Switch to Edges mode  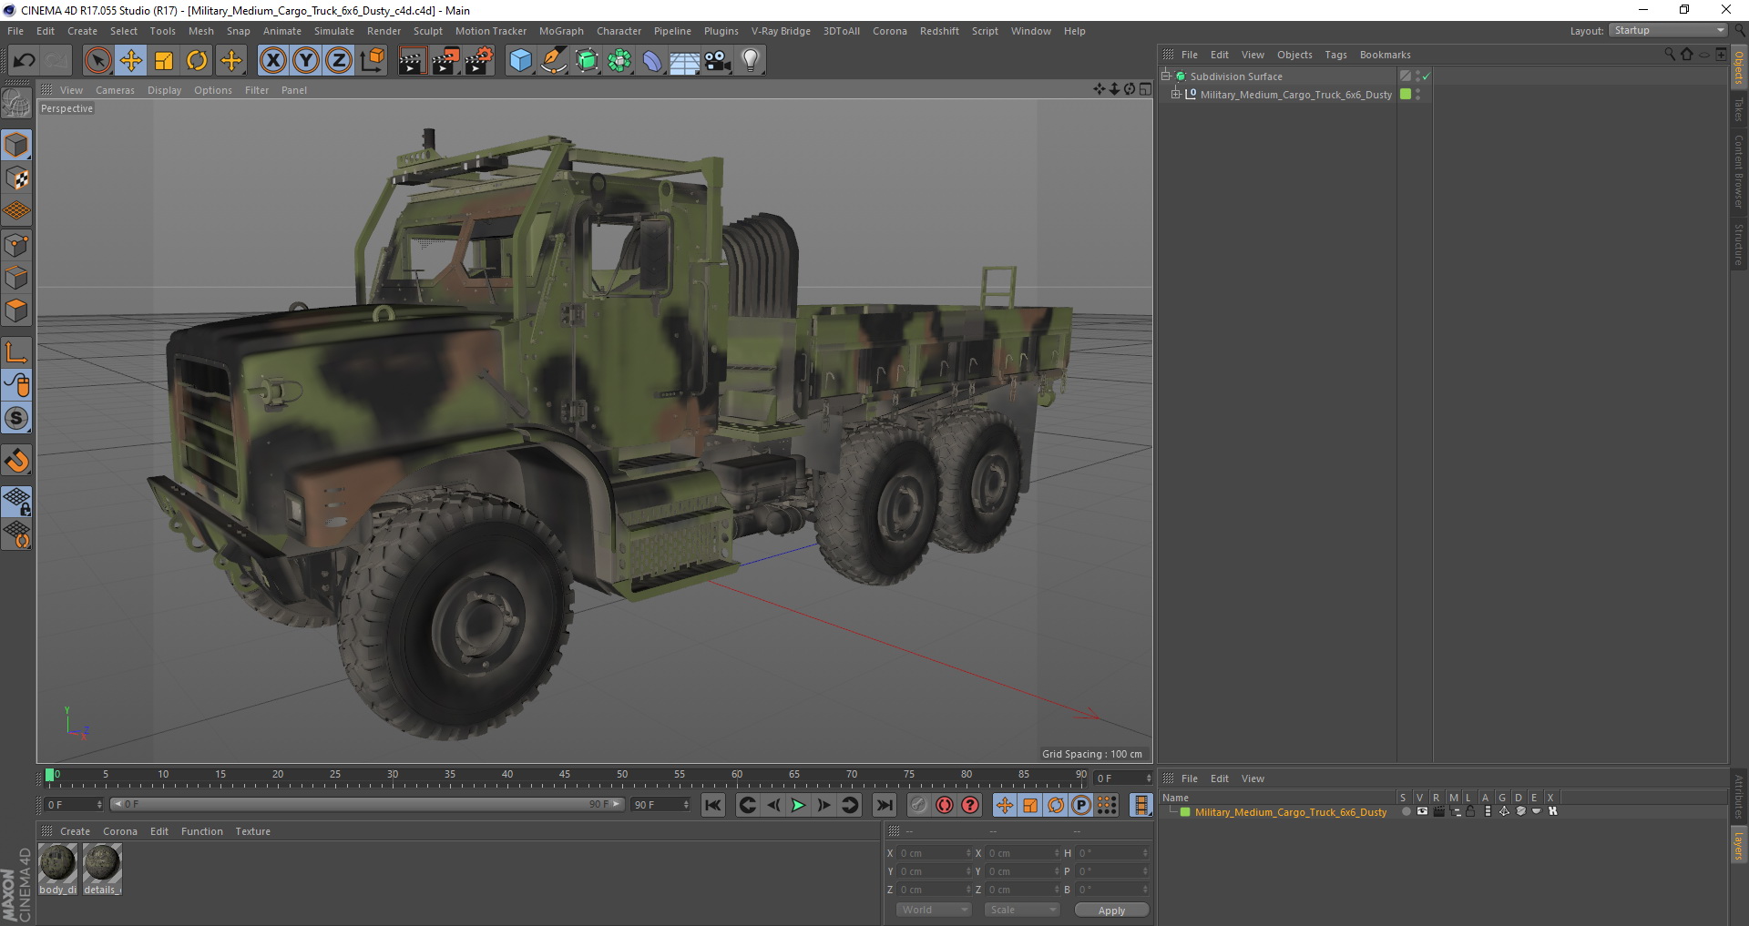pyautogui.click(x=16, y=278)
